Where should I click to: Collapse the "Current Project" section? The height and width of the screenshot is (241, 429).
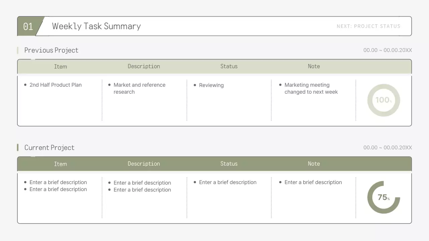[x=49, y=147]
